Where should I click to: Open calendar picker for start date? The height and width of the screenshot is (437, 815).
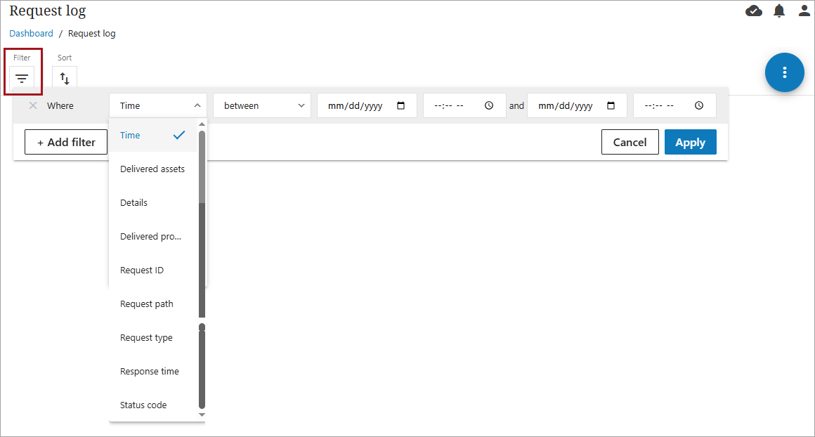pos(401,105)
